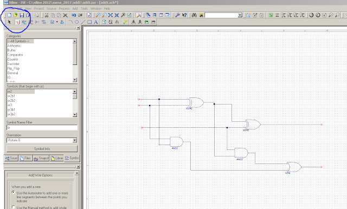347x209 pixels.
Task: Open the Project menu
Action: click(38, 9)
